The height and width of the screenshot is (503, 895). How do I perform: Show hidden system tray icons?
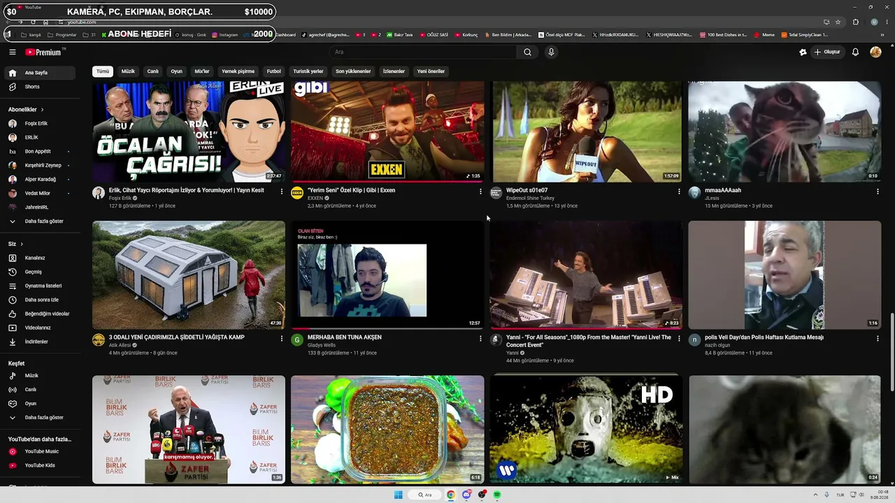pyautogui.click(x=815, y=495)
